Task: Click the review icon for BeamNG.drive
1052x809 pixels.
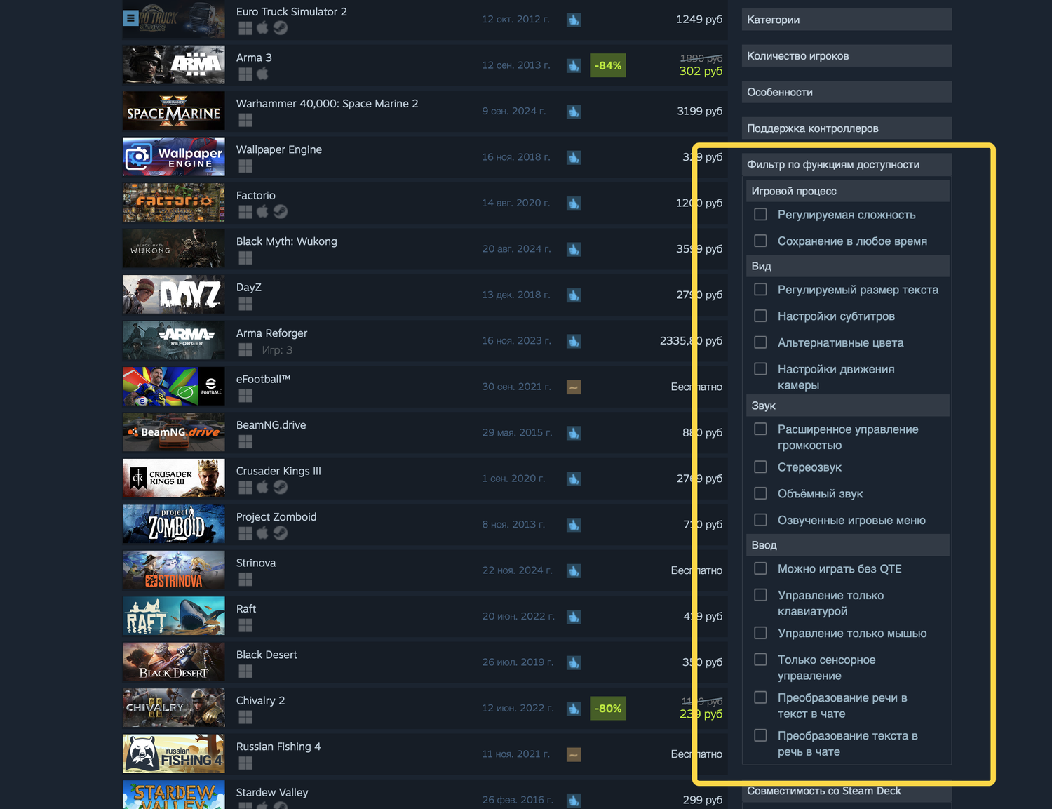Action: tap(574, 433)
